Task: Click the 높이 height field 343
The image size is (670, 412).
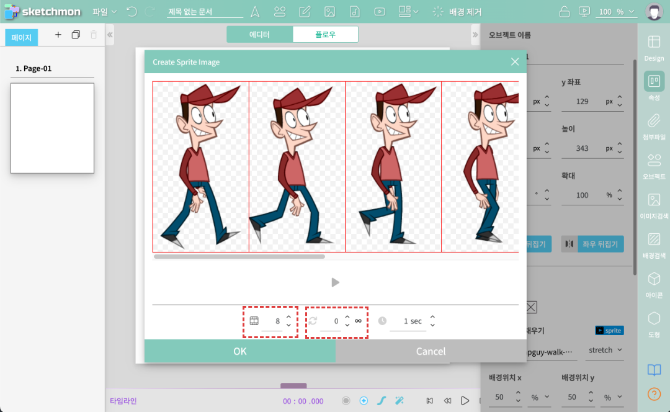Action: [x=582, y=148]
